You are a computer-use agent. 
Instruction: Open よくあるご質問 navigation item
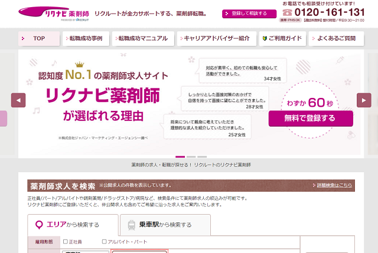(x=336, y=38)
